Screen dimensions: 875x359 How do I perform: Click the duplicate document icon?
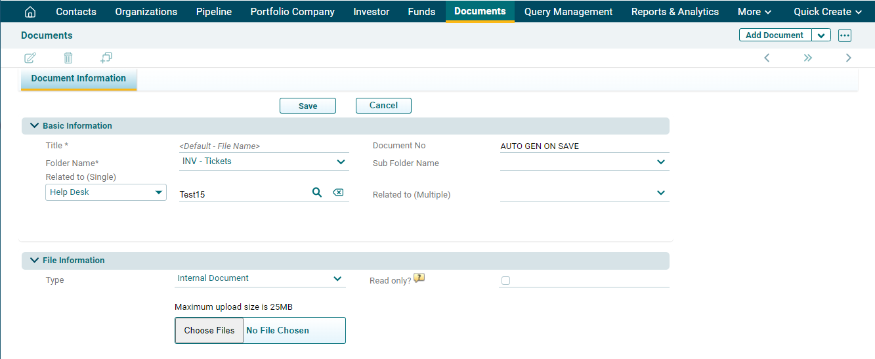106,58
